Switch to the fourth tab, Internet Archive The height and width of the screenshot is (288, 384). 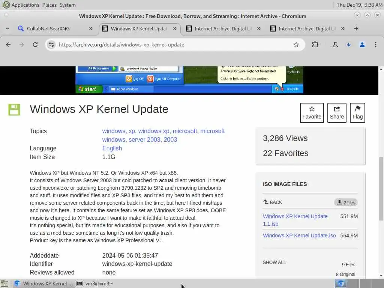307,28
